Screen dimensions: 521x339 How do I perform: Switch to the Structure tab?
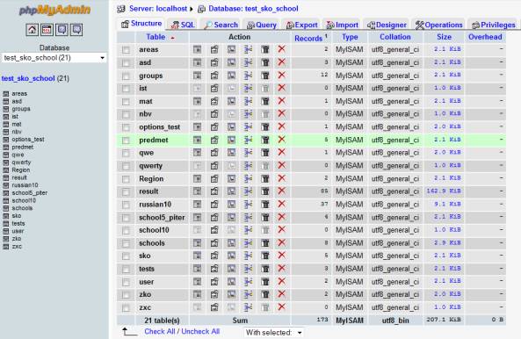pos(141,24)
